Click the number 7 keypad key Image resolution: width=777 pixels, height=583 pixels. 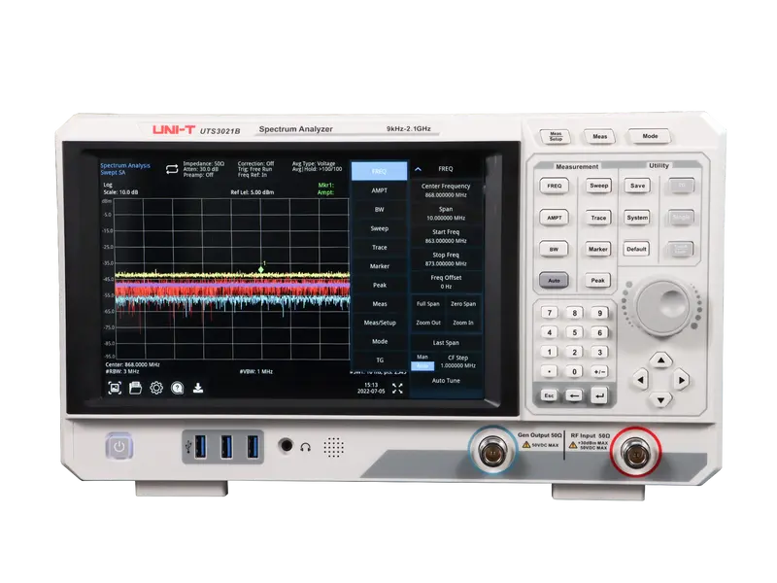coord(549,313)
